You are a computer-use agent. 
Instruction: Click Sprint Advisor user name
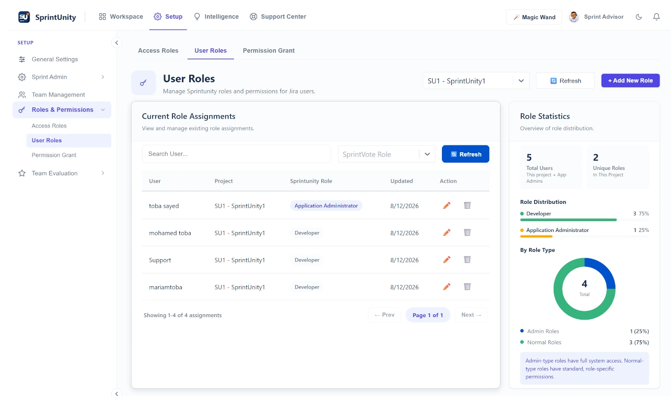[x=604, y=17]
